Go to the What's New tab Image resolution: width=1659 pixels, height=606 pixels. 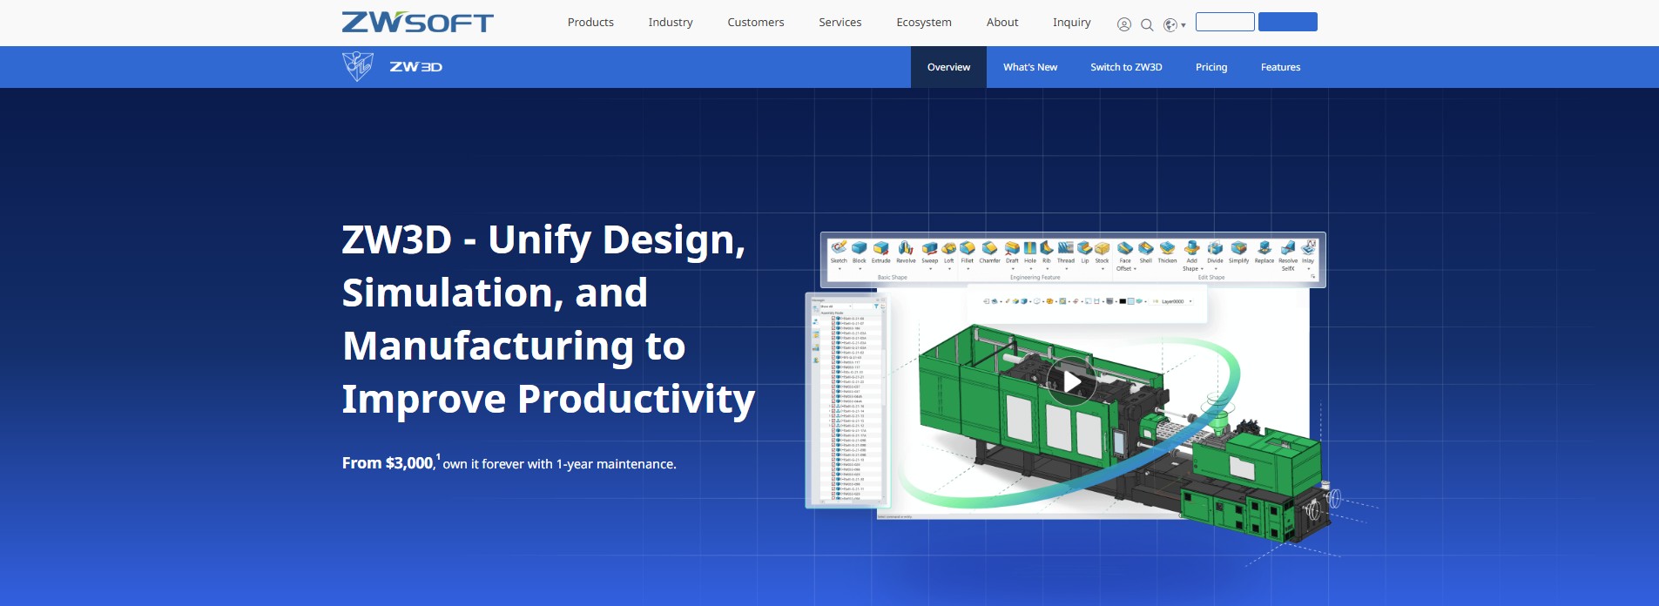[x=1030, y=67]
